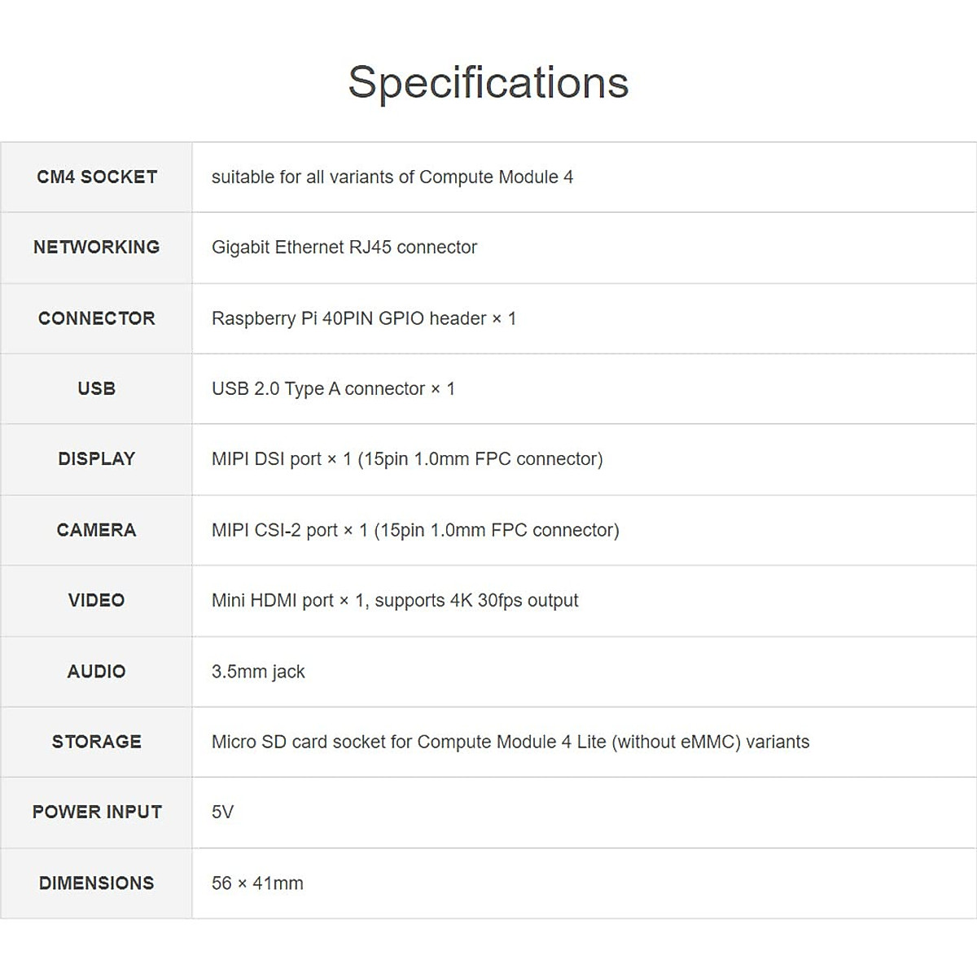Click the 3.5mm jack value
The width and height of the screenshot is (977, 977).
pyautogui.click(x=258, y=672)
